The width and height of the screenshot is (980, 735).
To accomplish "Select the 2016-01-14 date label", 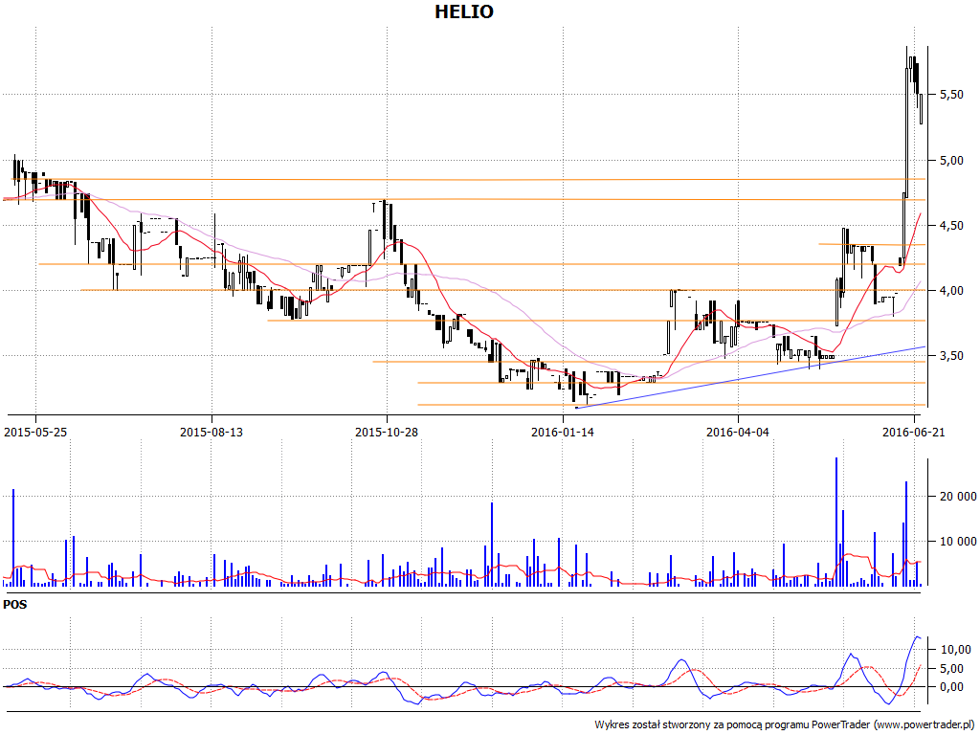I will pyautogui.click(x=563, y=432).
